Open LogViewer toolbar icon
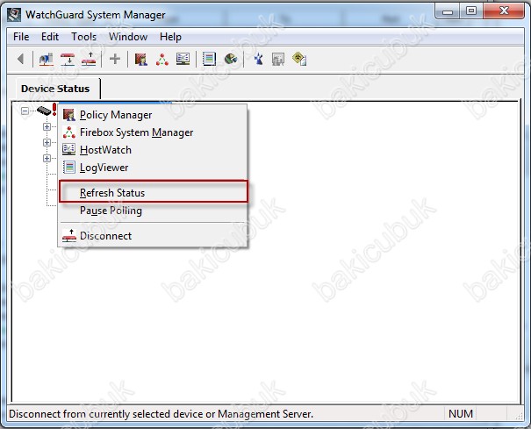This screenshot has height=429, width=531. point(209,60)
